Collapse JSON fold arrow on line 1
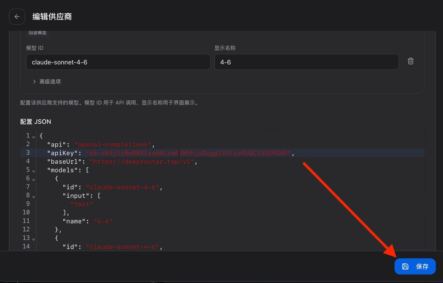The width and height of the screenshot is (443, 283). tap(34, 137)
